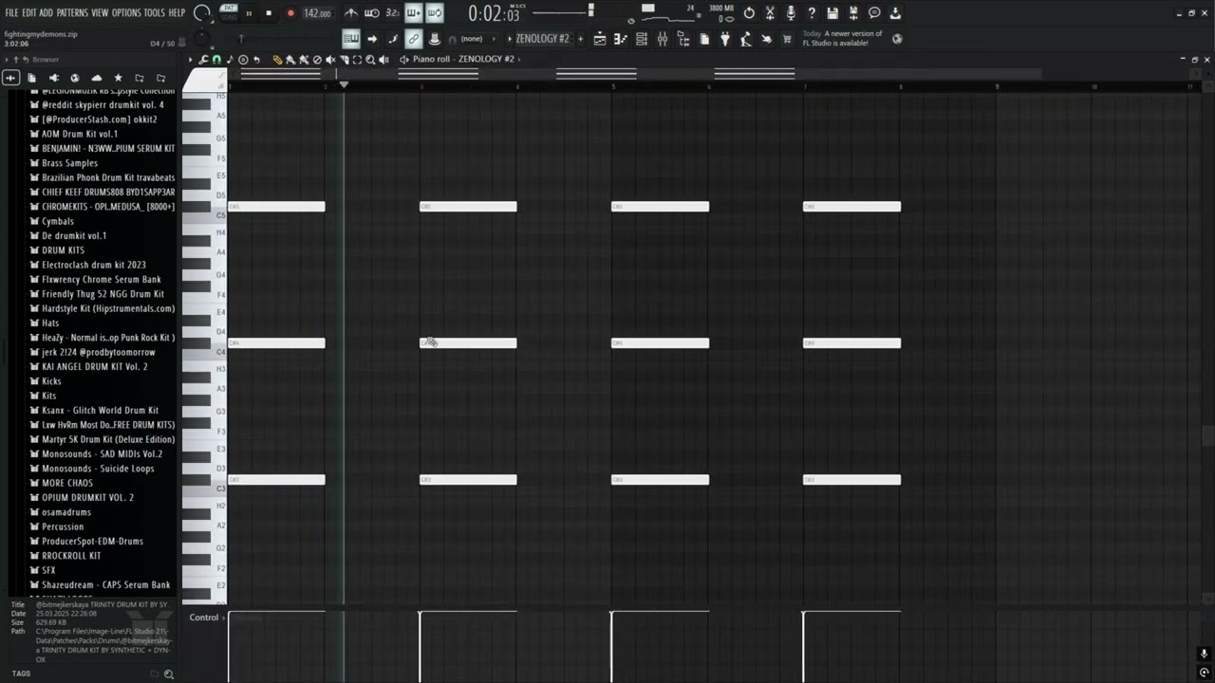Open the EDIT menu

coord(29,12)
